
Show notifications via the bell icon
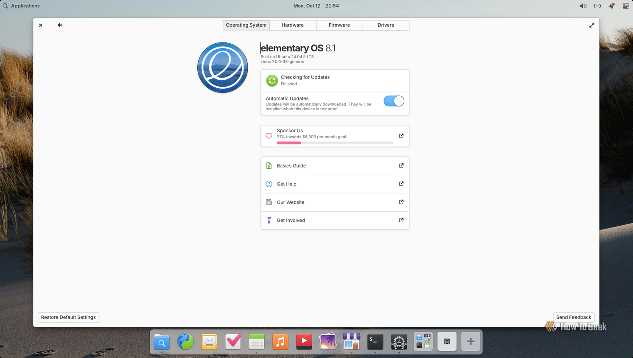coord(611,6)
